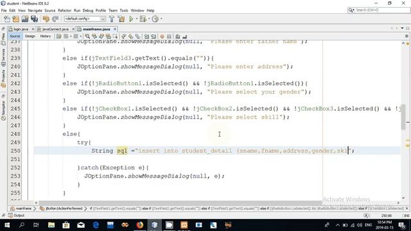
Task: Click the Stop Macro Recording icon
Action: [x=169, y=37]
